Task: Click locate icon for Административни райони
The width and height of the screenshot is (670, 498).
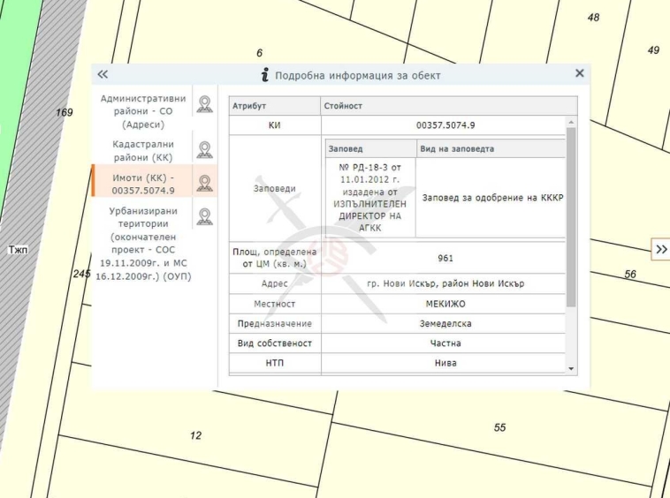Action: [x=205, y=104]
